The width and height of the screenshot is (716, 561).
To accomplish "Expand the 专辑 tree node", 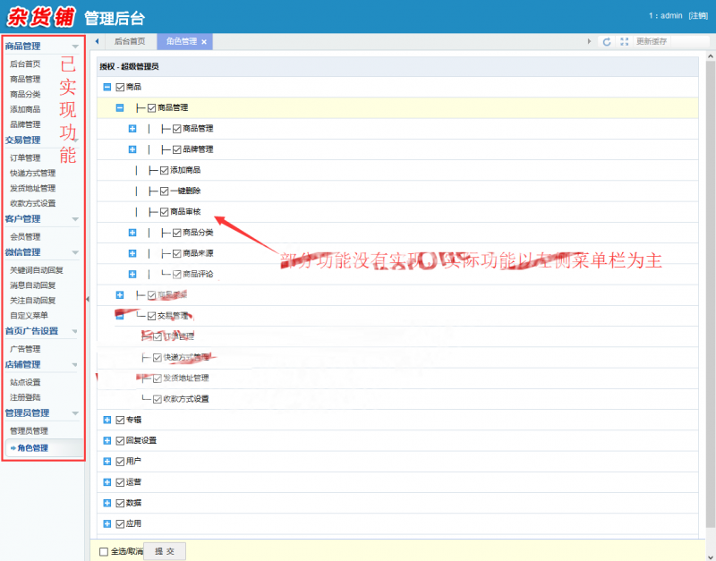I will point(107,420).
